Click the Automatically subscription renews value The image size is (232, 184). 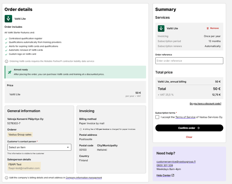[x=213, y=46]
